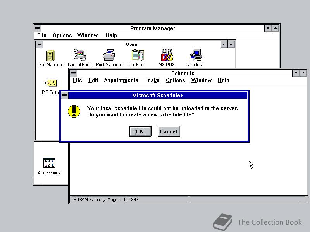
Task: Click the exclamation warning icon in dialog
Action: point(74,111)
